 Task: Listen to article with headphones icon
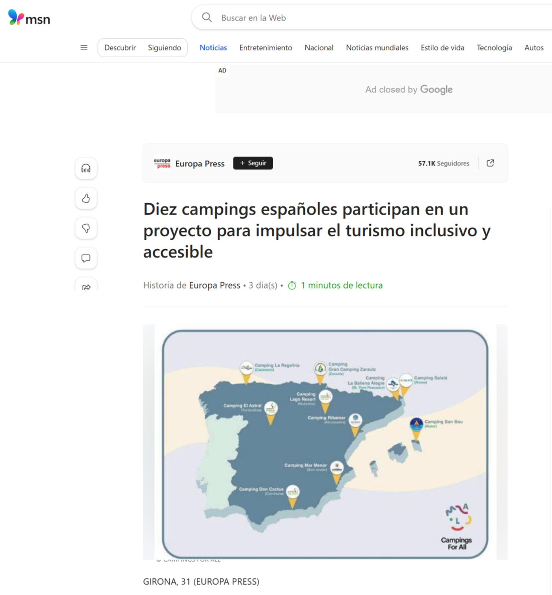click(x=86, y=168)
